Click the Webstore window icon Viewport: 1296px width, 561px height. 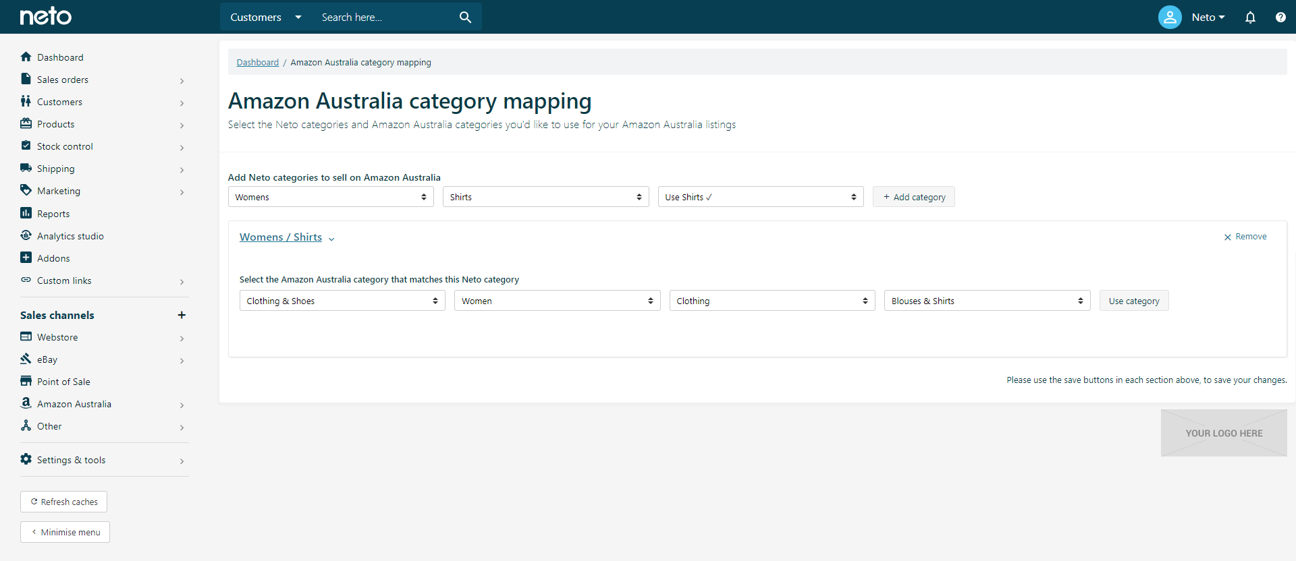tap(26, 336)
